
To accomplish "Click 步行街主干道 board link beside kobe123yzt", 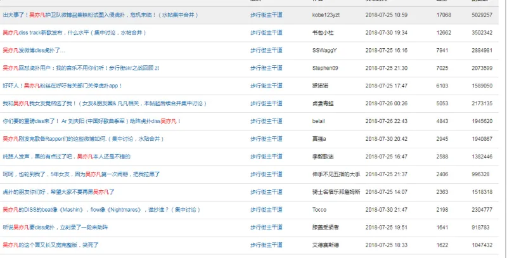I will [x=266, y=14].
